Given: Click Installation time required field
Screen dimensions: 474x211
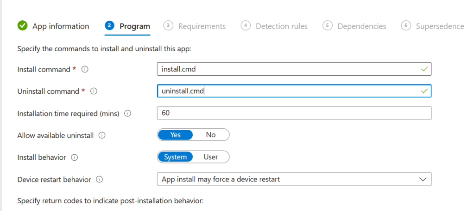Looking at the screenshot, I should 294,113.
